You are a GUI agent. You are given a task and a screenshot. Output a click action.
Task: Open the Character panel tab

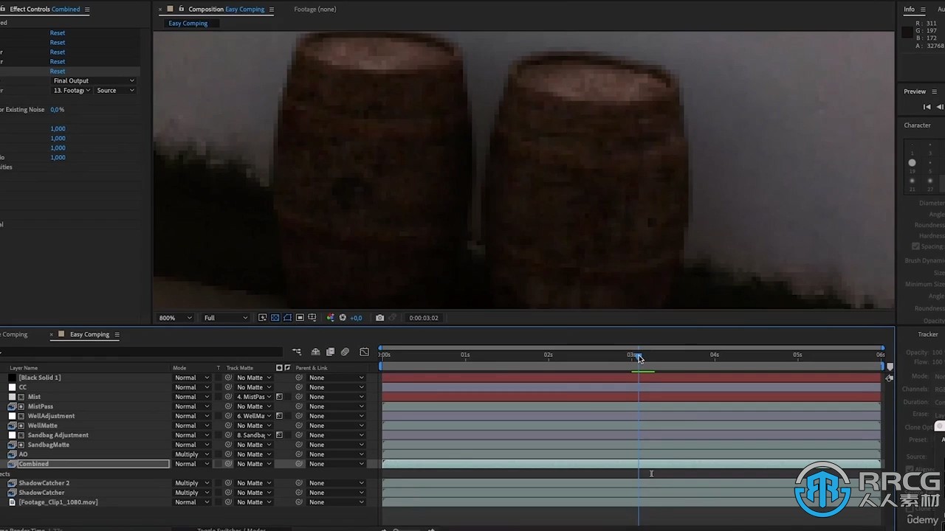[x=918, y=125]
